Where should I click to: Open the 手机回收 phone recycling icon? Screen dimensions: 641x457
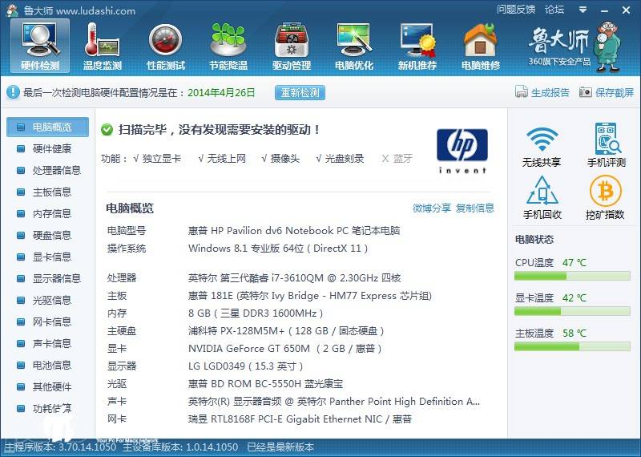click(542, 198)
